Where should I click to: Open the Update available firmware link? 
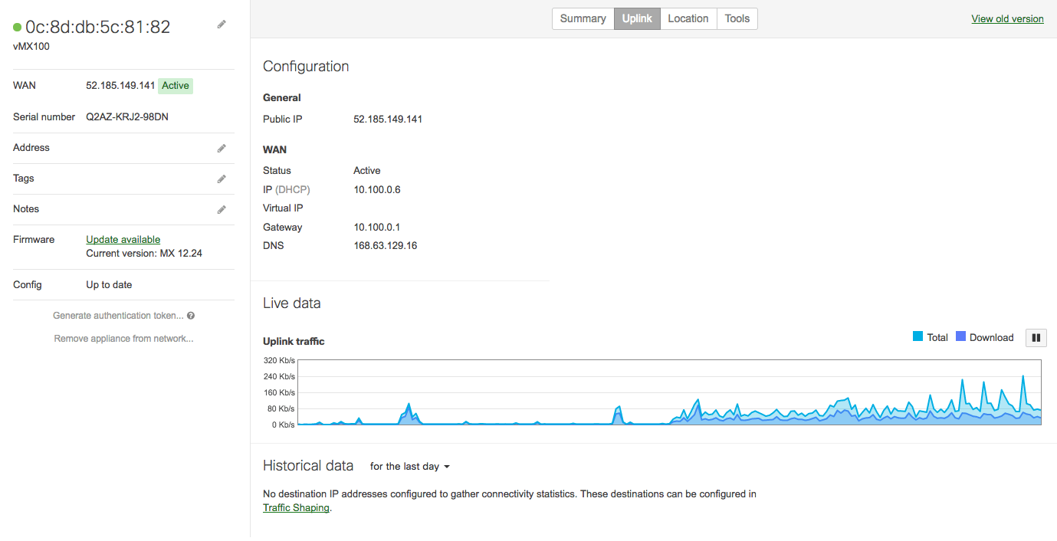[x=123, y=240]
